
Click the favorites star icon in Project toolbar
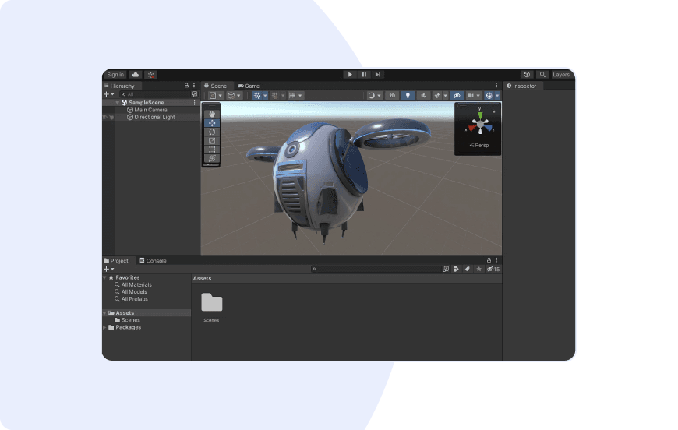click(478, 270)
